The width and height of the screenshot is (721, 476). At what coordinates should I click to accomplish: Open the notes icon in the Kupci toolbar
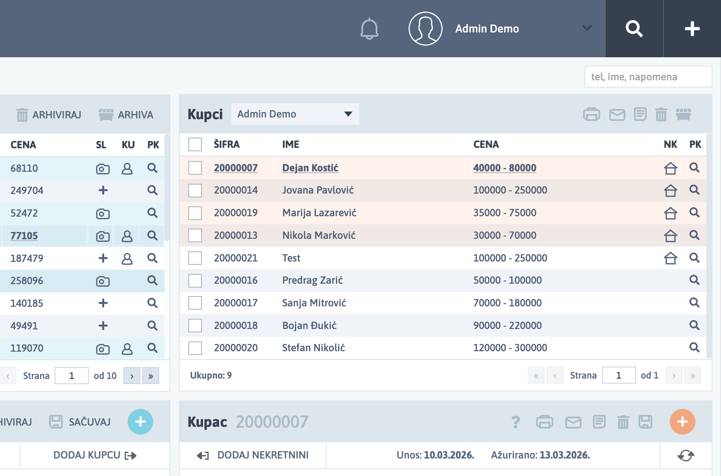[x=640, y=114]
